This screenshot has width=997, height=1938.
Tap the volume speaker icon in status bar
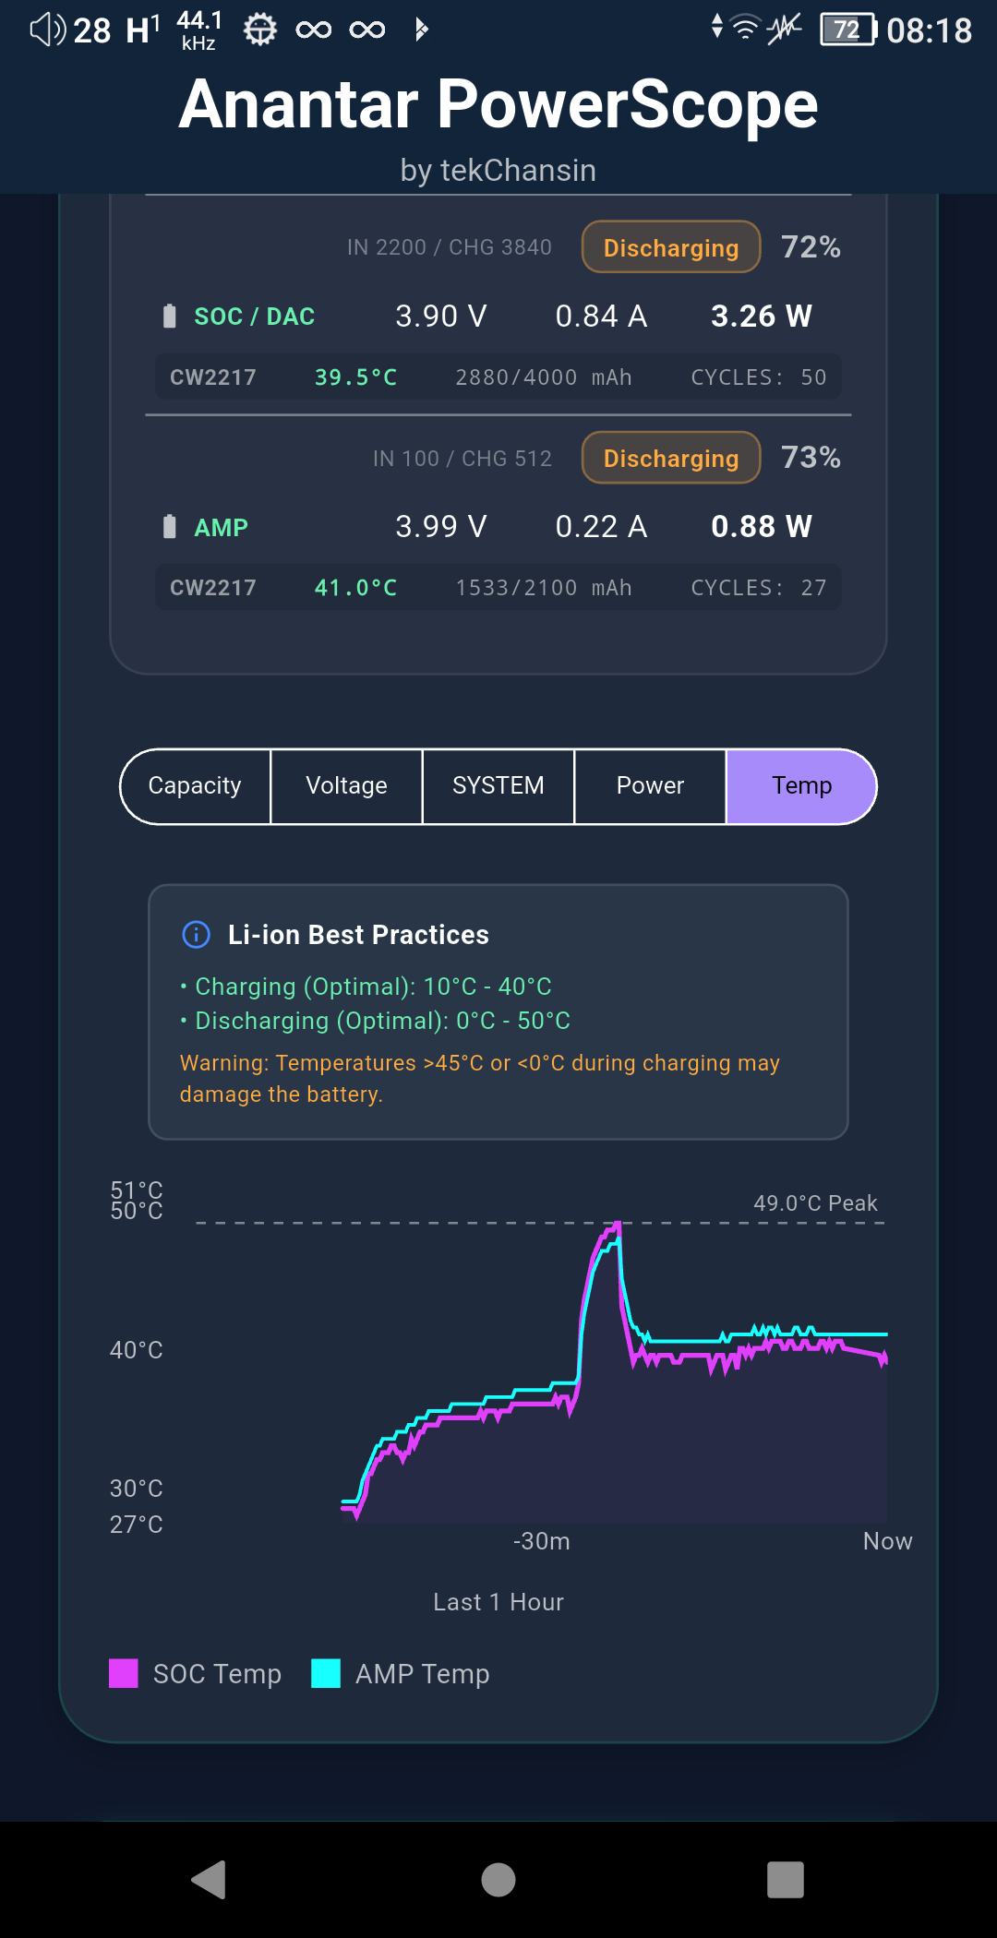coord(44,29)
